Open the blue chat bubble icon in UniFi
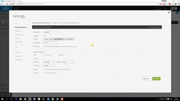 click(x=177, y=13)
